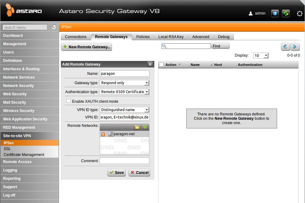Go to previous page with left arrow
The height and width of the screenshot is (203, 305).
click(x=285, y=47)
